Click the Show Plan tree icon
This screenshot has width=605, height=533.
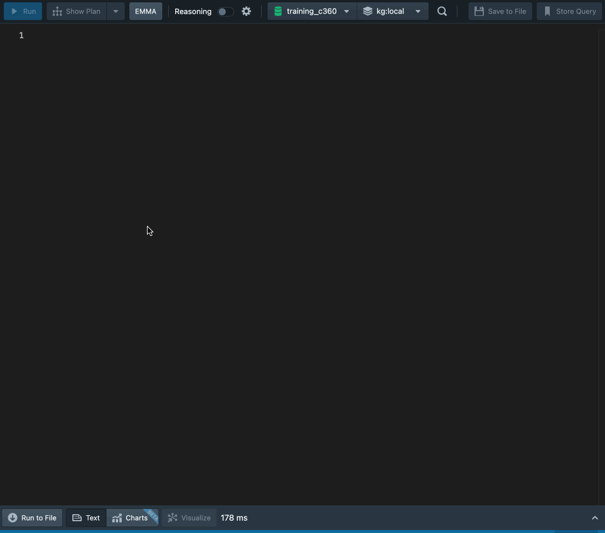[x=57, y=11]
